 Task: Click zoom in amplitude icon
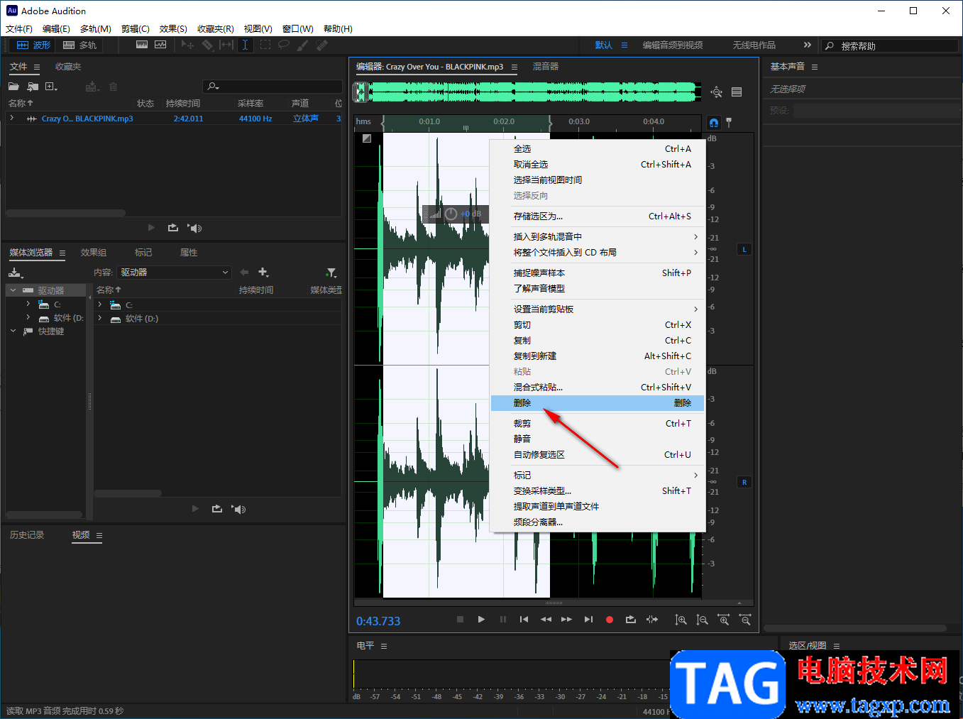[x=681, y=620]
